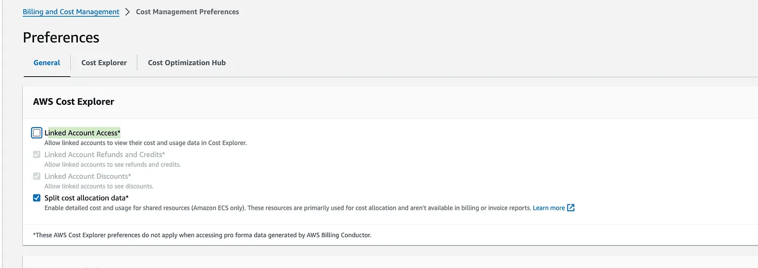758x268 pixels.
Task: Toggle the Linked Account Discounts checkbox
Action: point(37,176)
